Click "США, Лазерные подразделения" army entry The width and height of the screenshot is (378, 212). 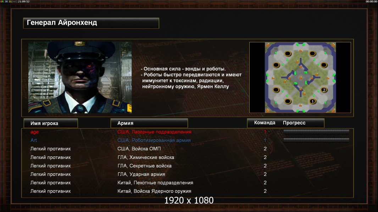coord(154,132)
